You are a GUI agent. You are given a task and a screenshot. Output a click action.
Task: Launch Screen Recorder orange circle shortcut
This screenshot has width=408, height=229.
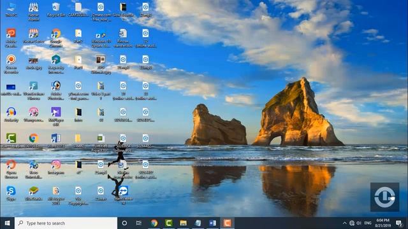pyautogui.click(x=11, y=64)
